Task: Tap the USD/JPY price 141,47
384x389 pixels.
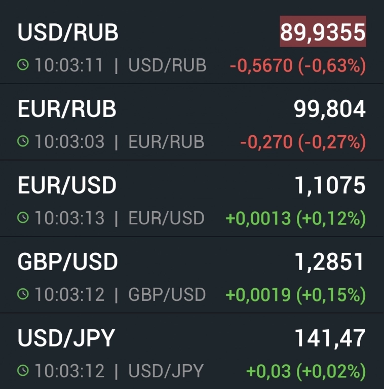Action: [x=330, y=338]
